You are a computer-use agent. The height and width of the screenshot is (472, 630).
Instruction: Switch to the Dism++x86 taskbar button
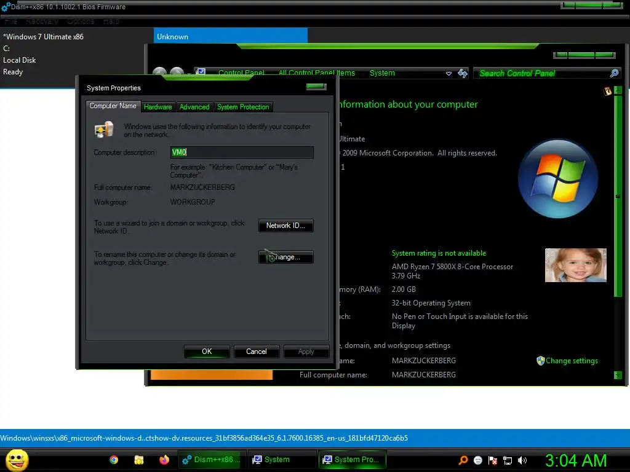point(210,460)
